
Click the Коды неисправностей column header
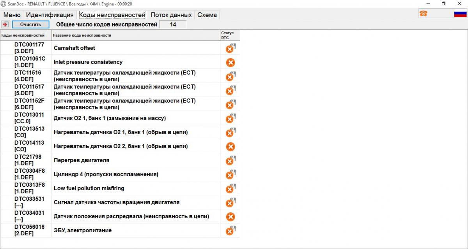(26, 35)
